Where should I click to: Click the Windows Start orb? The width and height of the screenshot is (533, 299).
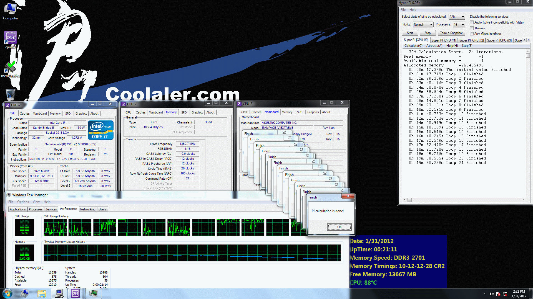click(7, 293)
